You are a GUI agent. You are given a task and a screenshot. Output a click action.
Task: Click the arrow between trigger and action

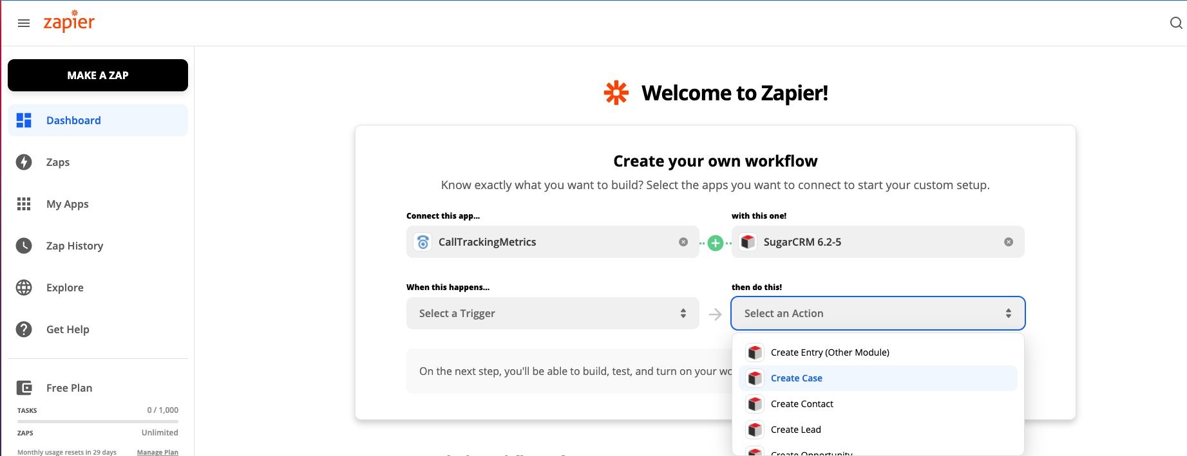coord(716,315)
